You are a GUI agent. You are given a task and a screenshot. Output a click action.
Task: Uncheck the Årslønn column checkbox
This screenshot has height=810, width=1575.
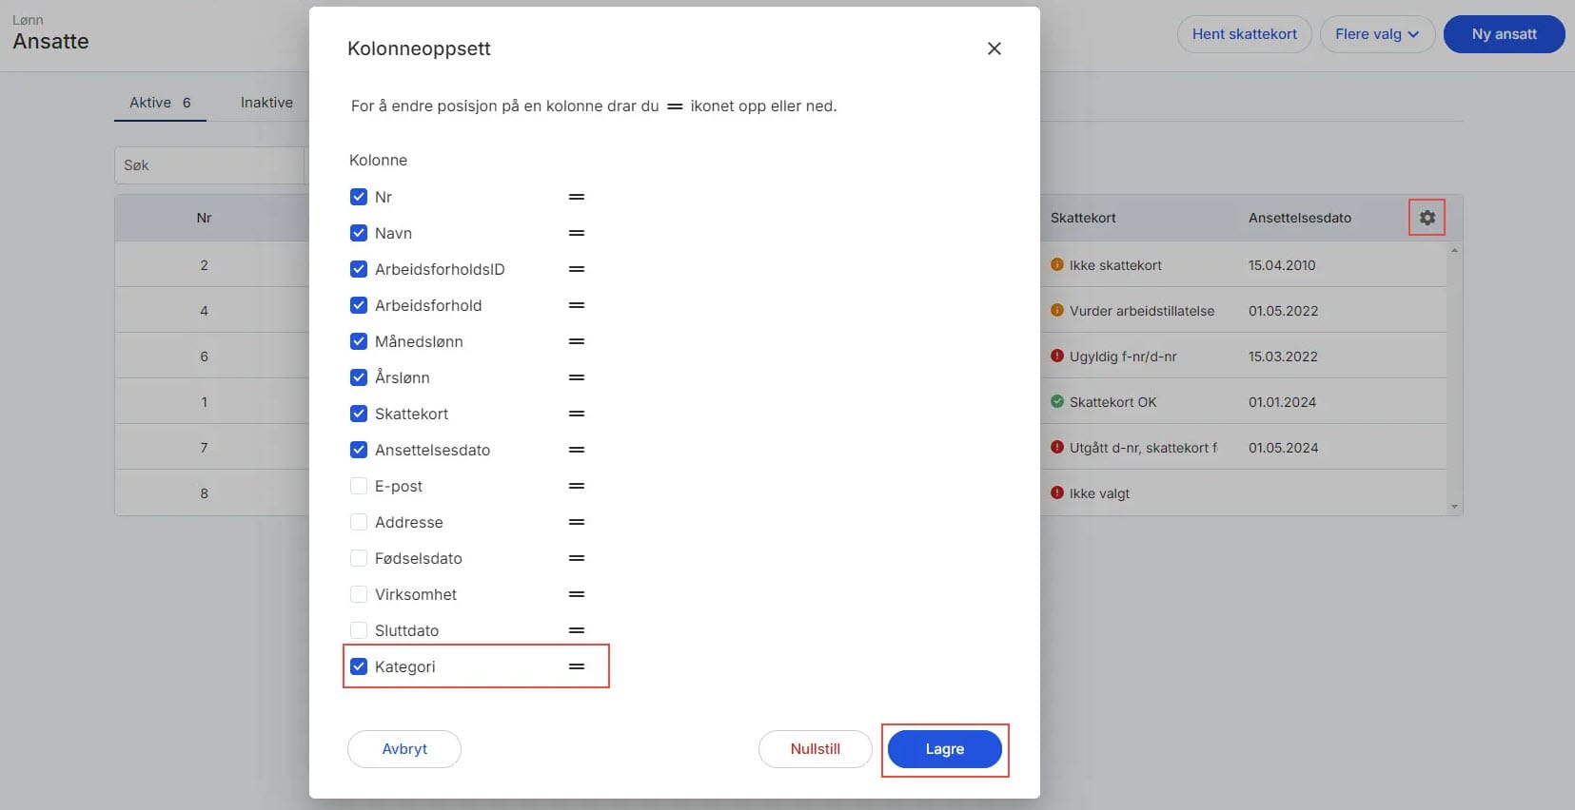359,377
